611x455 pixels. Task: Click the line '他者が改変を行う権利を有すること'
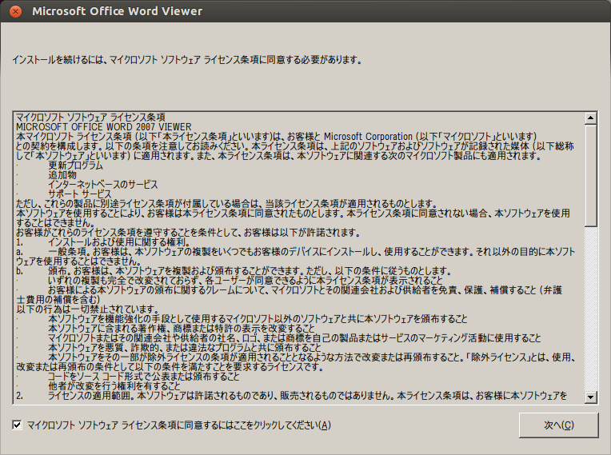(114, 386)
